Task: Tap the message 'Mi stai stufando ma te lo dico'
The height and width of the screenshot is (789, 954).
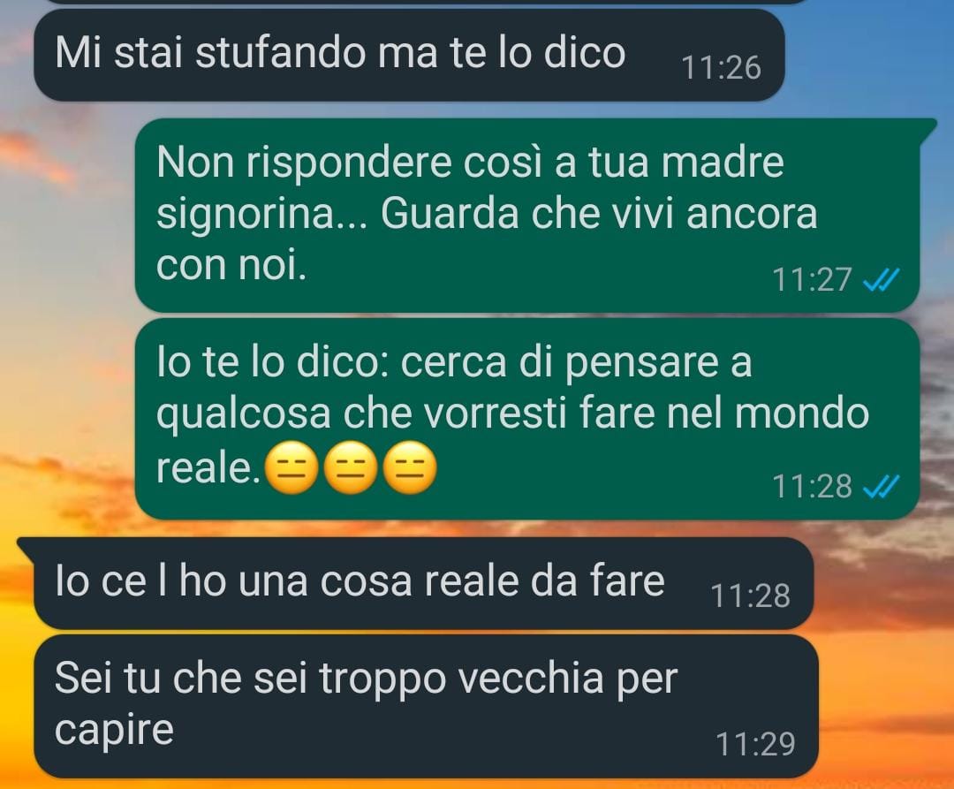Action: click(409, 55)
